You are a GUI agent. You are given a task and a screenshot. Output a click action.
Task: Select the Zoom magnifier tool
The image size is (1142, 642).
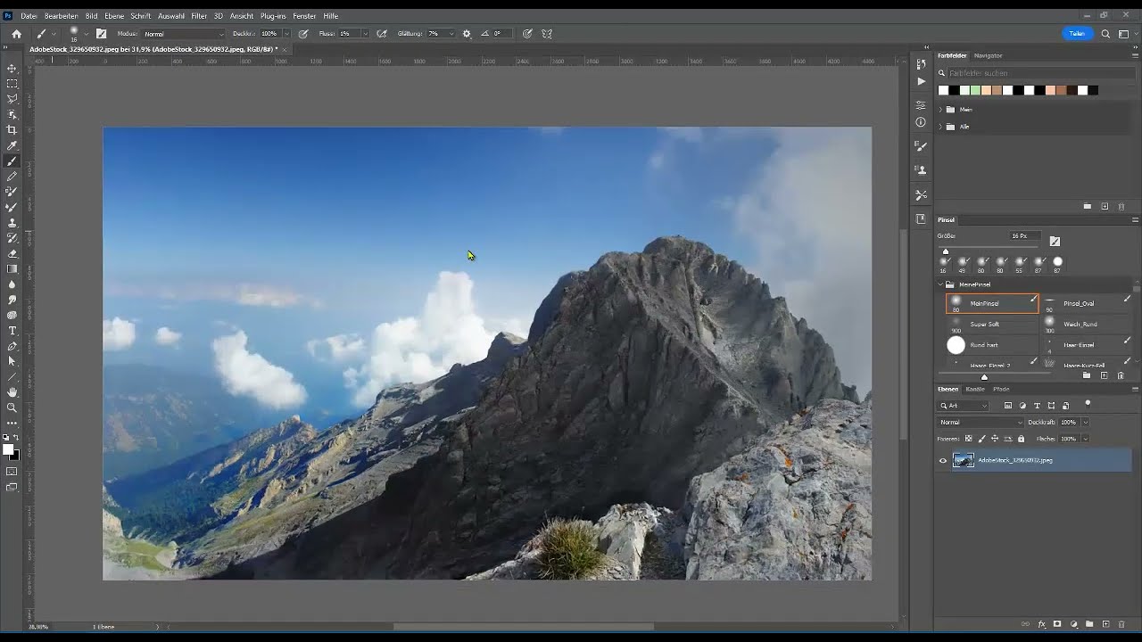pos(12,407)
